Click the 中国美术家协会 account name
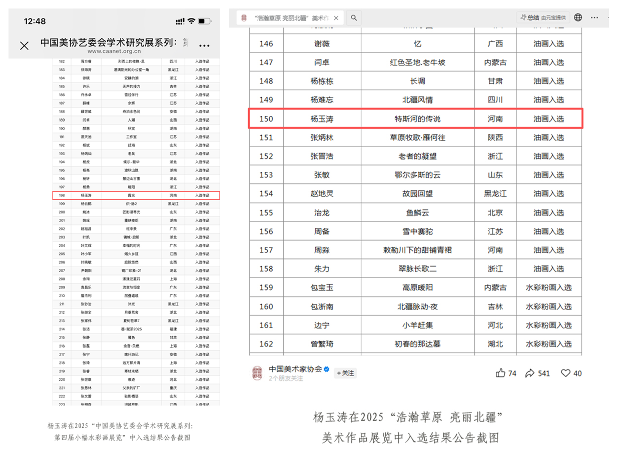This screenshot has height=476, width=617. pos(295,369)
